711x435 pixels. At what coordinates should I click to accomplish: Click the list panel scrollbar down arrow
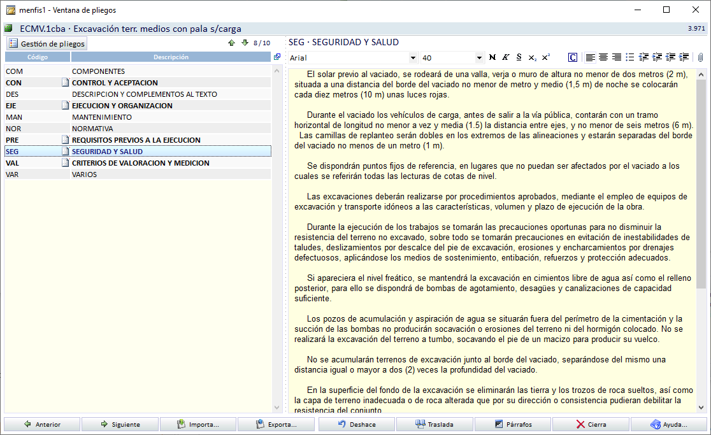click(277, 408)
